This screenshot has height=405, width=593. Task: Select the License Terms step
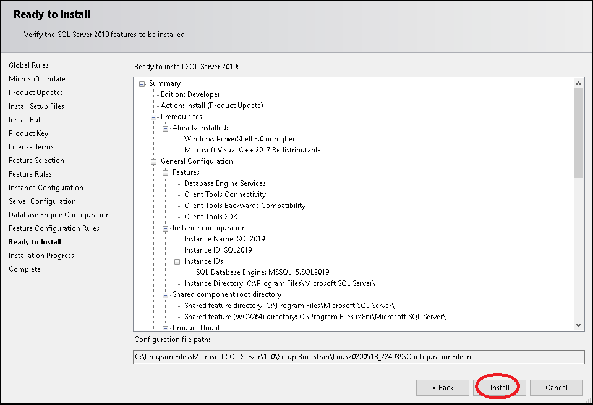[31, 147]
